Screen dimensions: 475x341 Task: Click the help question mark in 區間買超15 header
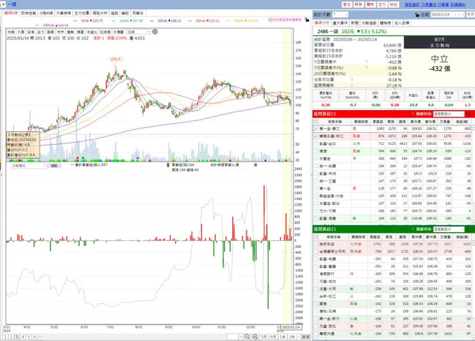pyautogui.click(x=413, y=114)
